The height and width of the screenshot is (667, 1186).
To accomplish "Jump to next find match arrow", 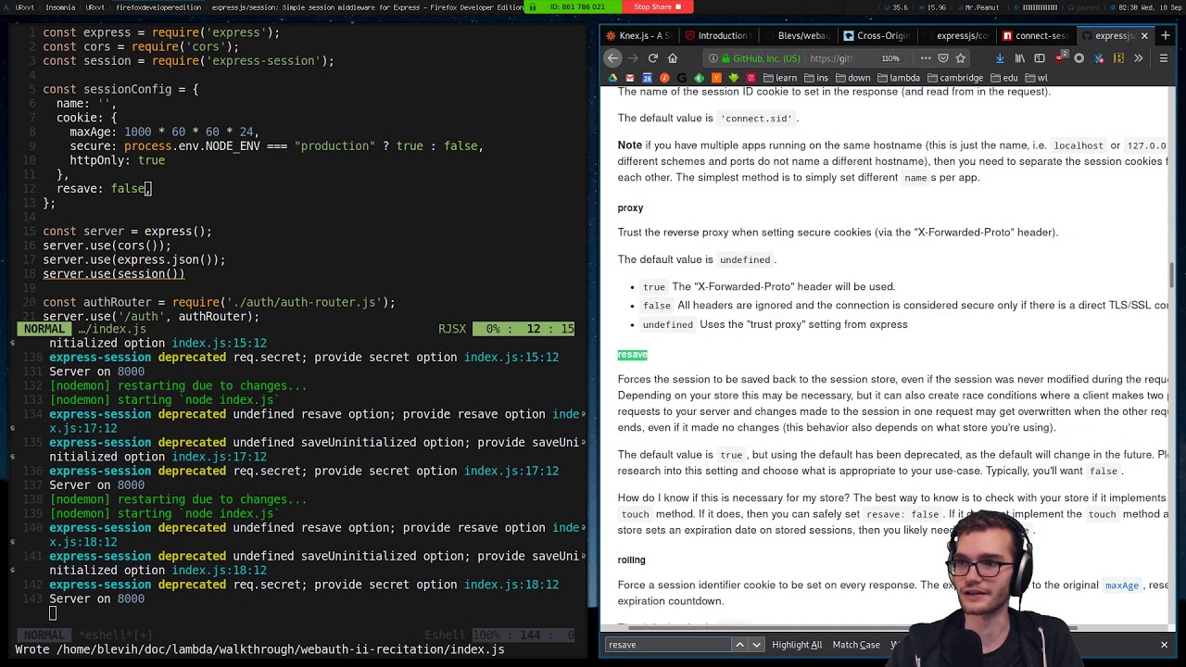I will coord(757,645).
